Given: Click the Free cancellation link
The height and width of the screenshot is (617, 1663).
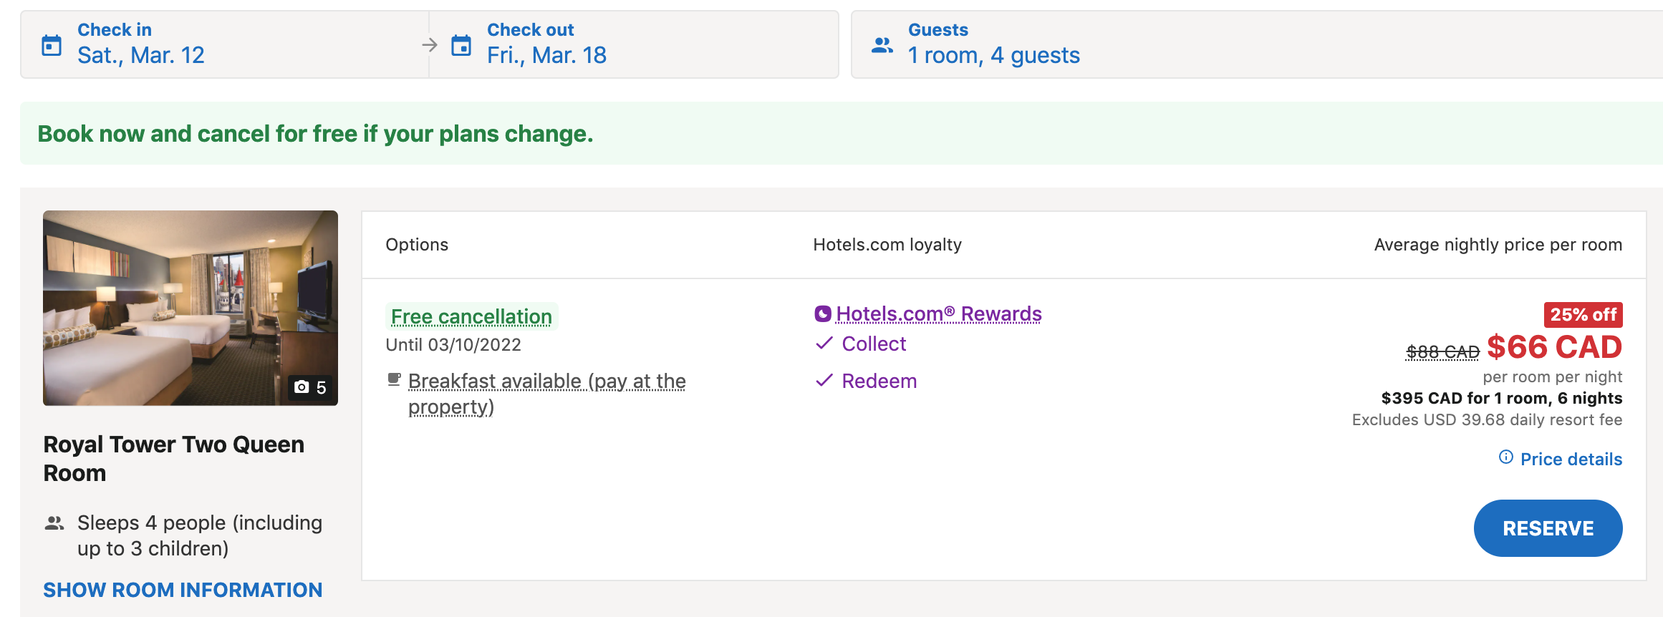Looking at the screenshot, I should click(471, 316).
